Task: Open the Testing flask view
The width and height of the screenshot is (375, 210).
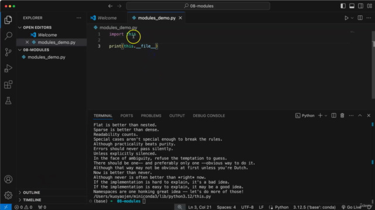Action: (x=8, y=101)
